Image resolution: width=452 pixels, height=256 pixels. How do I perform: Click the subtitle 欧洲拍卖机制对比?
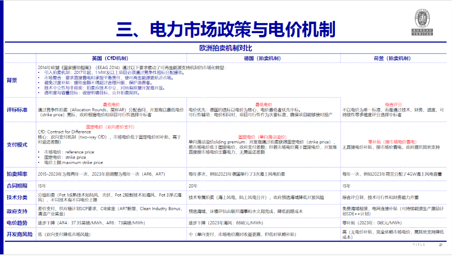coord(226,48)
